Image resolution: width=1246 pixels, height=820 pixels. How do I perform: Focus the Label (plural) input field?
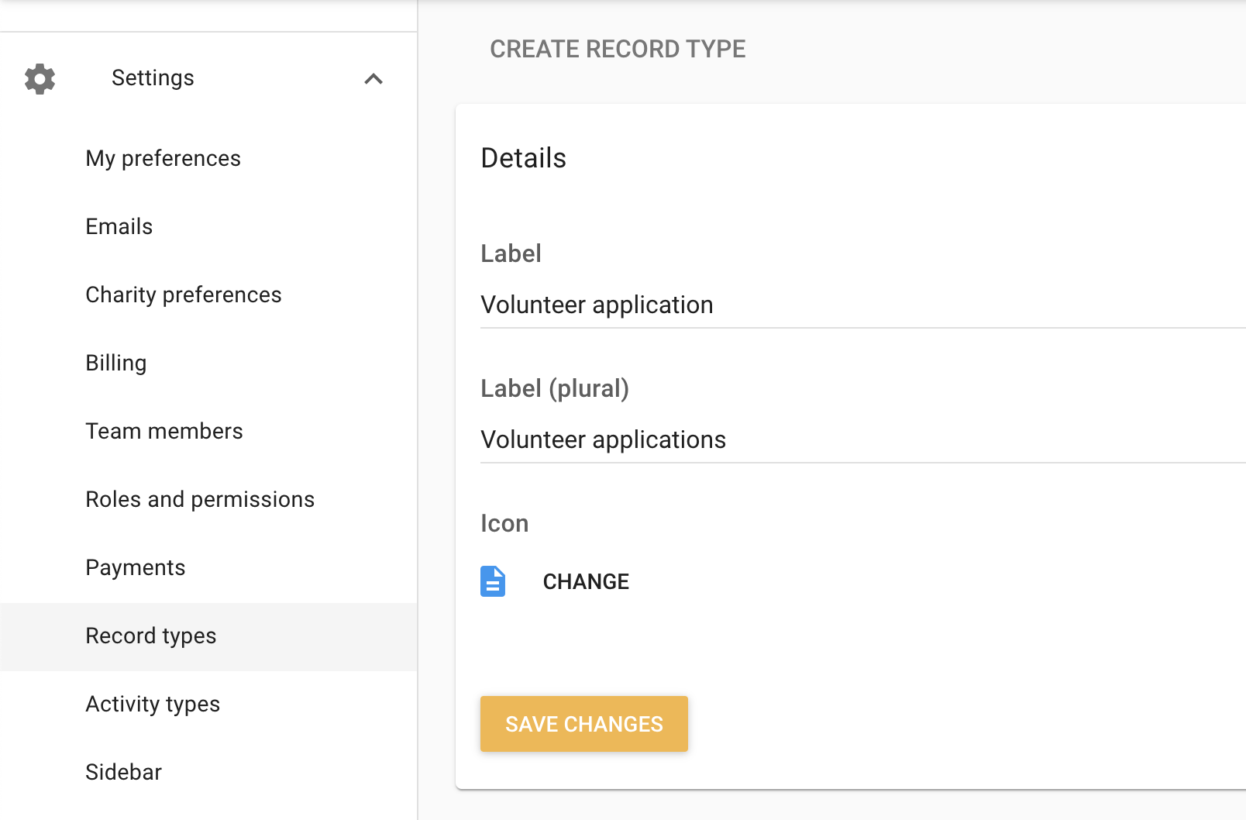(x=863, y=440)
